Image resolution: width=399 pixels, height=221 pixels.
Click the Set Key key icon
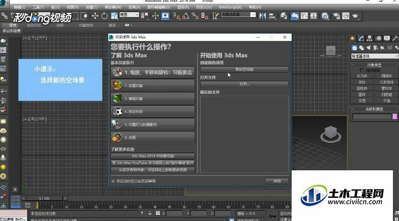coord(272,216)
